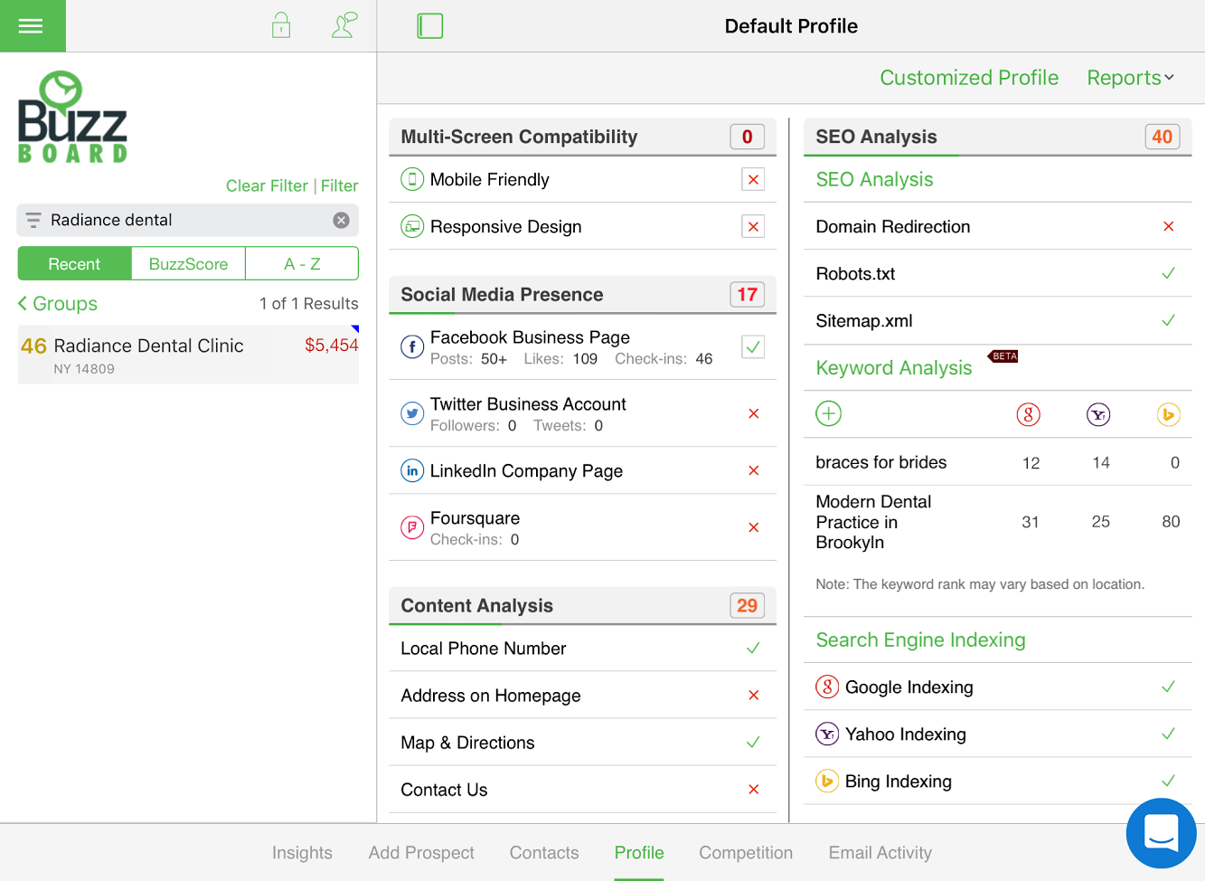The image size is (1205, 881).
Task: Sort the list by BuzzScore
Action: [x=188, y=264]
